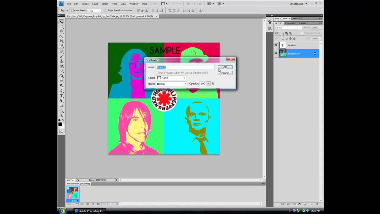380x214 pixels.
Task: Toggle Quick Mask mode icon
Action: 61,131
